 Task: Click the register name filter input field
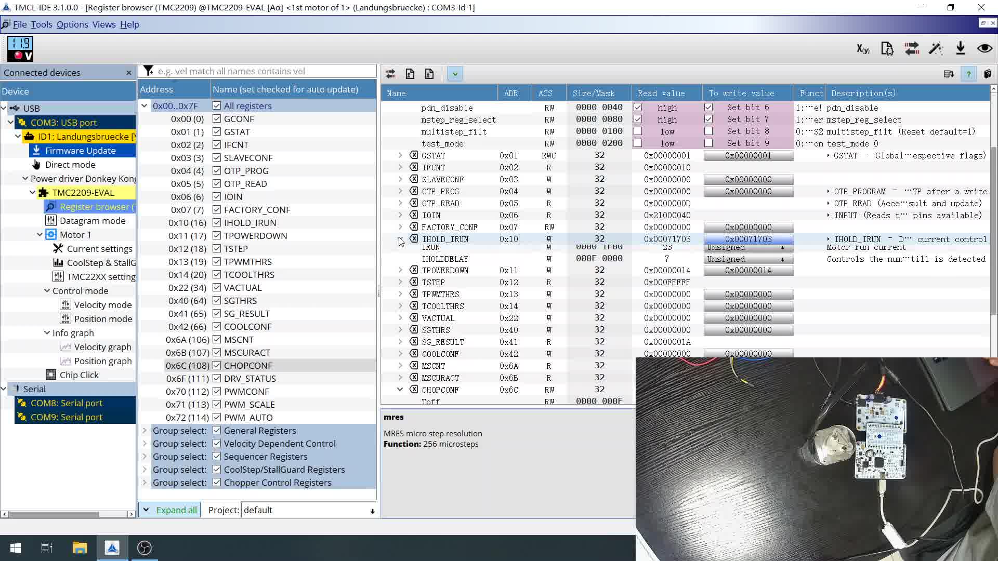(x=265, y=71)
